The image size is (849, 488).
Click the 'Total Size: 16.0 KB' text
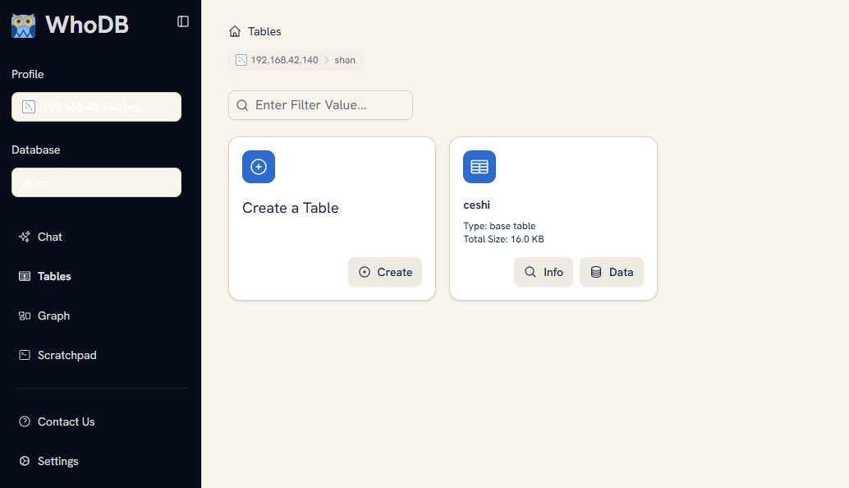click(503, 239)
